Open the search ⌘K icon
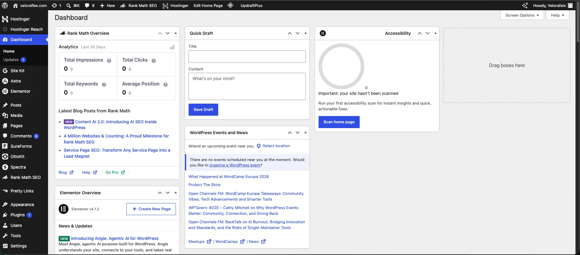 tap(73, 5)
